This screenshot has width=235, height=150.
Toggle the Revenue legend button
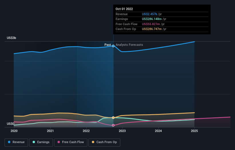(16, 142)
